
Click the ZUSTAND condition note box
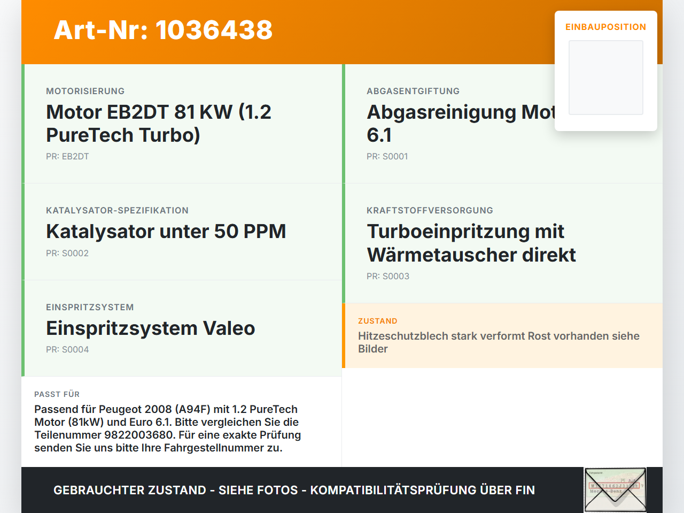click(x=502, y=336)
